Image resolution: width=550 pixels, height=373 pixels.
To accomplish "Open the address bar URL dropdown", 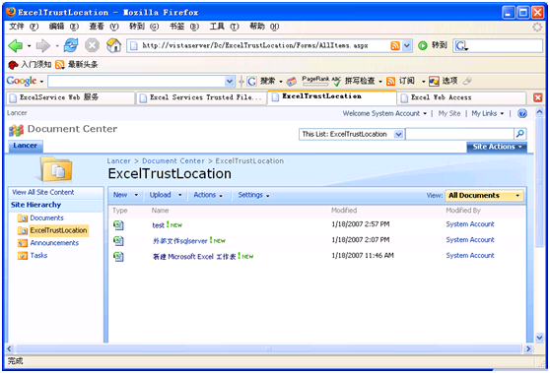I will point(406,46).
